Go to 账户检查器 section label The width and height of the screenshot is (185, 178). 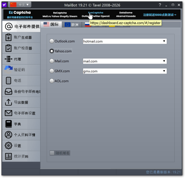23,48
